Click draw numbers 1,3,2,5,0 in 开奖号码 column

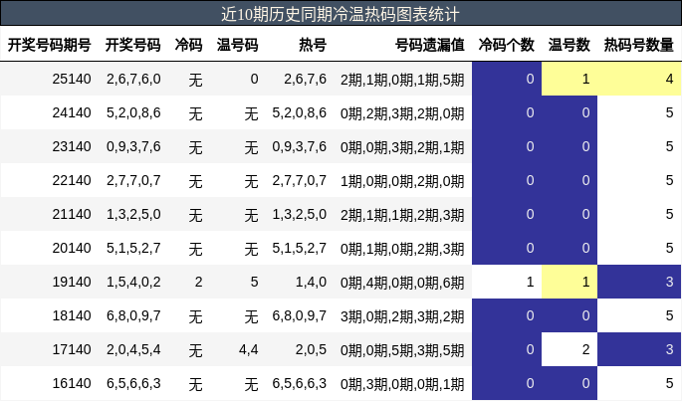coord(133,214)
